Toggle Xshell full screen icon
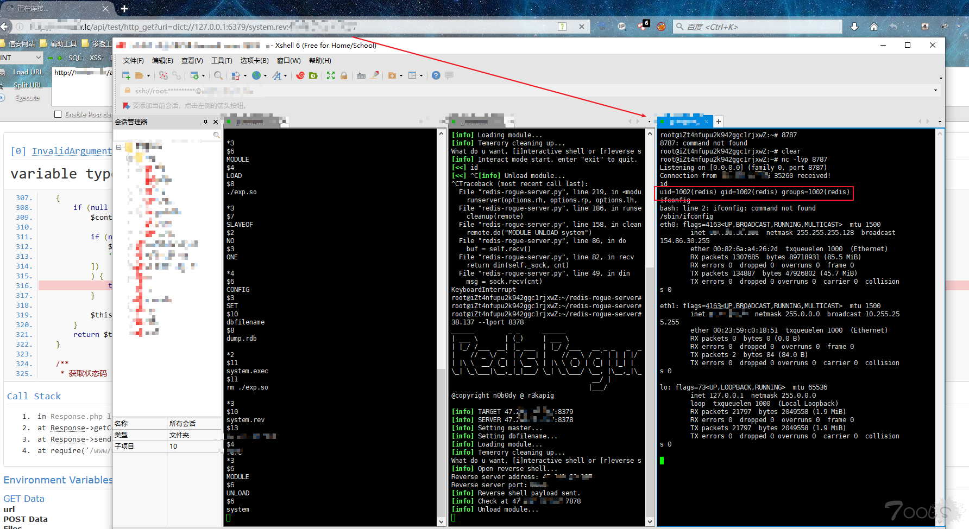 click(331, 75)
